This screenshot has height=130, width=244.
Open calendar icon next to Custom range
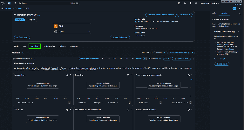[x=144, y=58]
